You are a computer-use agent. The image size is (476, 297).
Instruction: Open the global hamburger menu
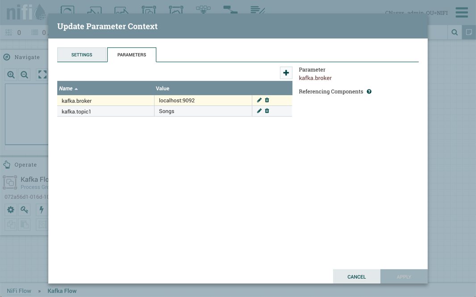[462, 12]
